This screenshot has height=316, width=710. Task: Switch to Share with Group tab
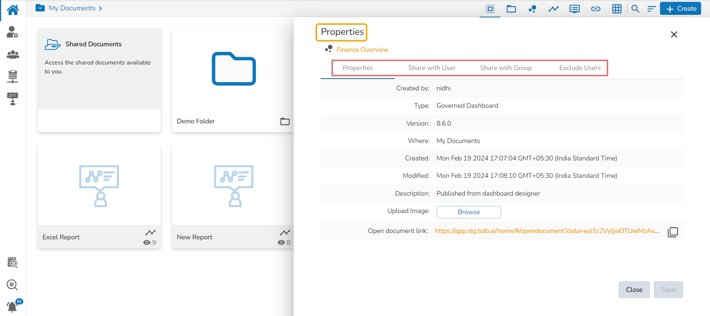[x=506, y=68]
